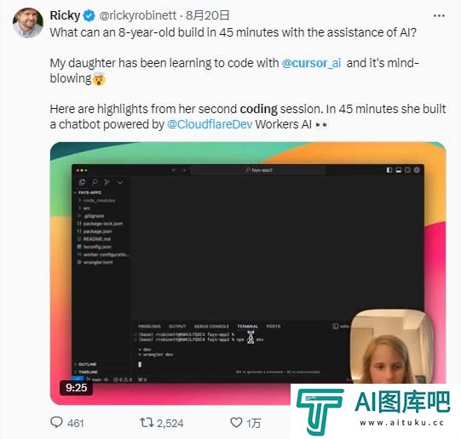This screenshot has width=461, height=439.
Task: Click the blue verified badge
Action: tap(89, 15)
